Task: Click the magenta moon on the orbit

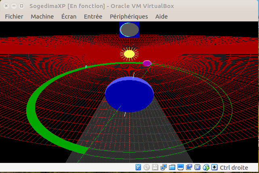Action: tap(147, 63)
